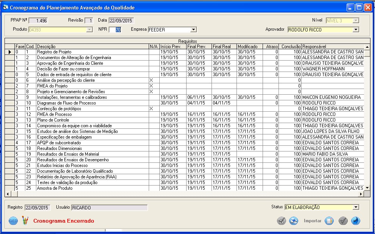Toggle N/A cell for Amostra de Produto row

click(154, 188)
